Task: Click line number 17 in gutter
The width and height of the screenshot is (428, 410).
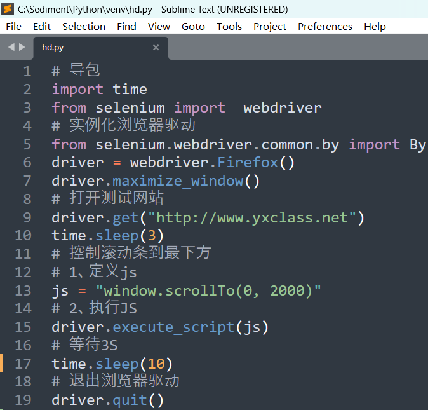Action: point(23,364)
